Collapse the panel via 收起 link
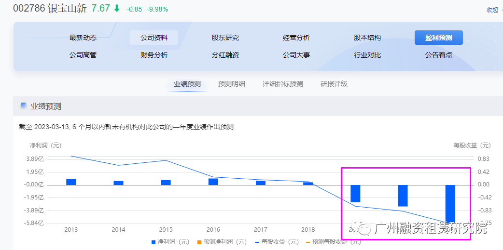The width and height of the screenshot is (503, 250). 492,10
